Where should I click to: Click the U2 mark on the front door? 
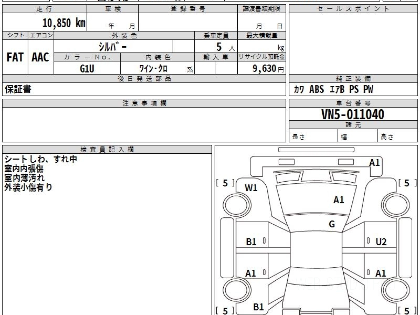[x=381, y=242]
